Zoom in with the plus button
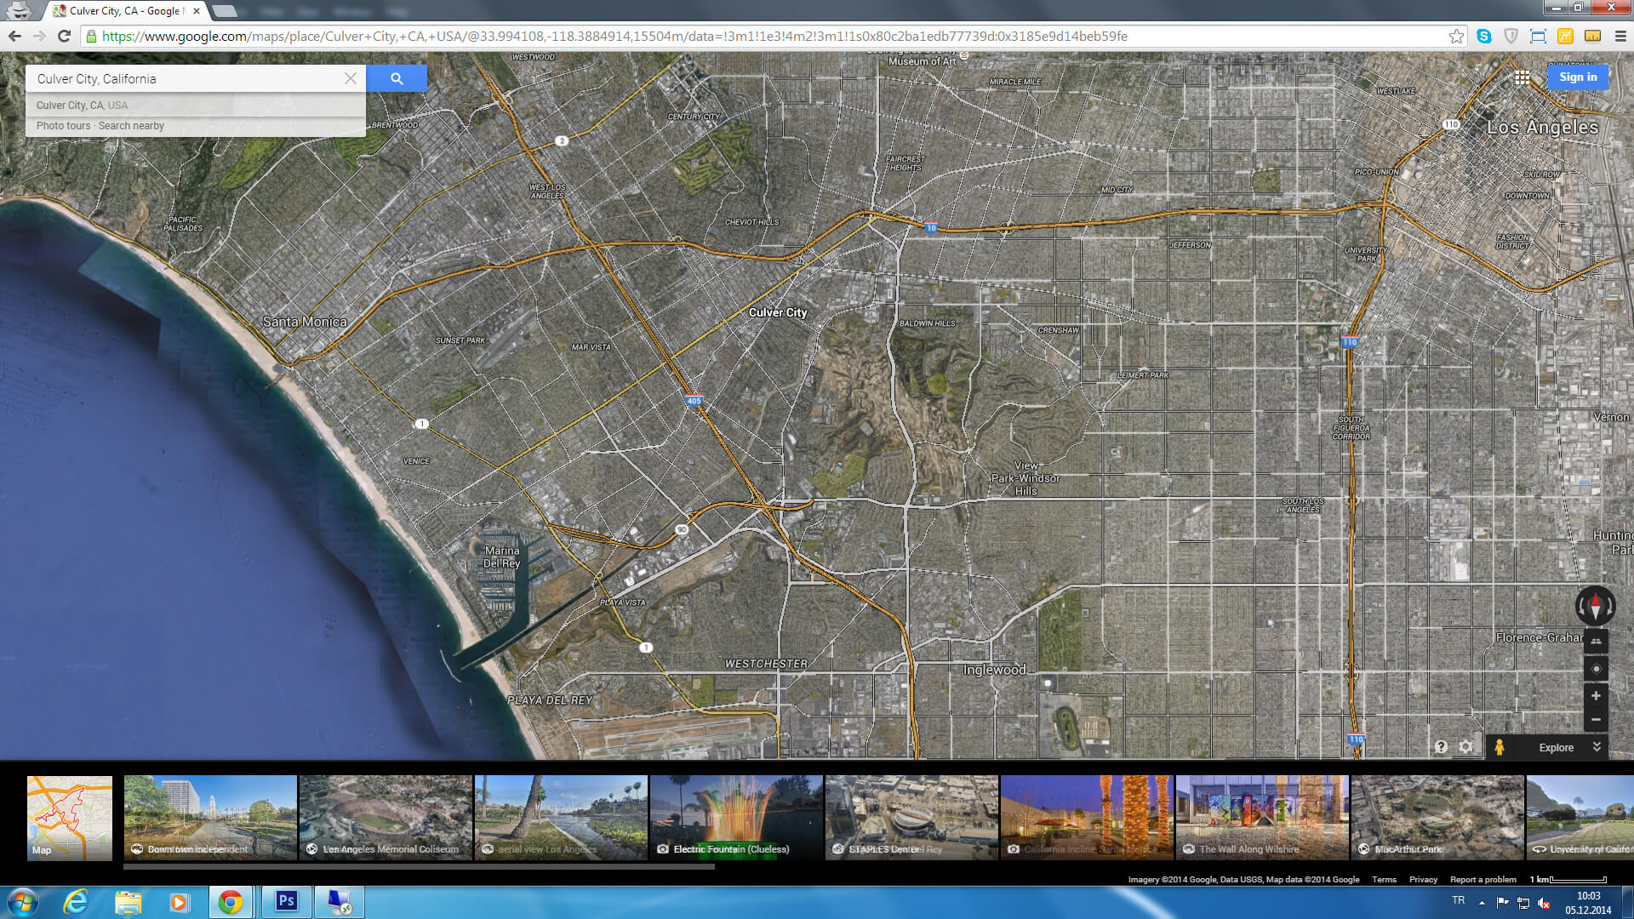The image size is (1634, 919). (x=1596, y=696)
